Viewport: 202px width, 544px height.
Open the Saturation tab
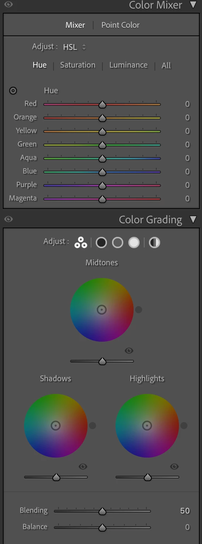(78, 65)
